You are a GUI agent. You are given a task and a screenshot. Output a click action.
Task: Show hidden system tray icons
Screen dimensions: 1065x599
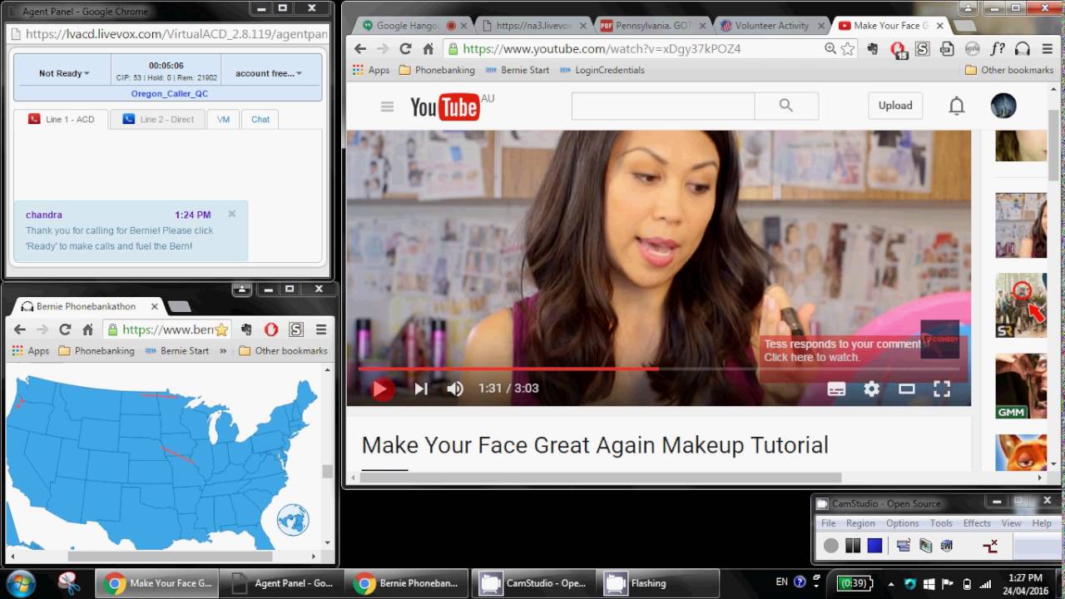(891, 583)
